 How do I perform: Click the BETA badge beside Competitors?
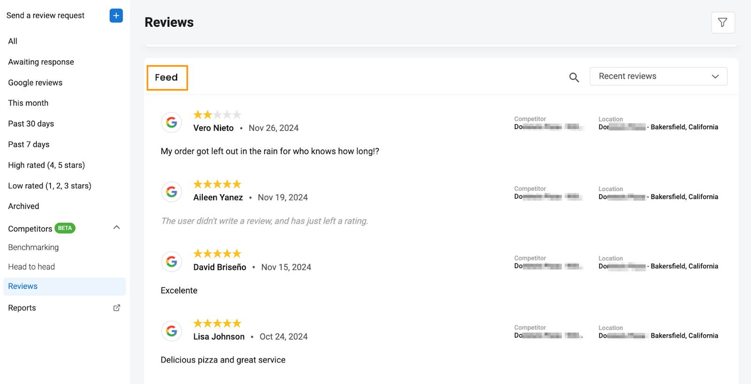[65, 228]
